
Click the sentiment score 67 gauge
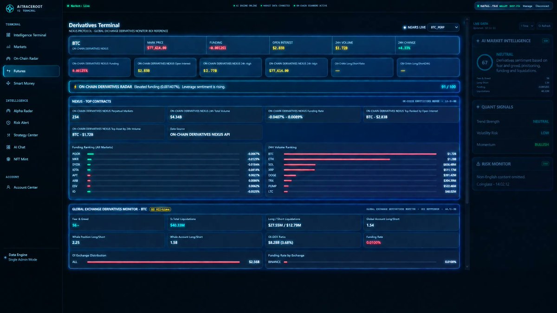click(485, 63)
